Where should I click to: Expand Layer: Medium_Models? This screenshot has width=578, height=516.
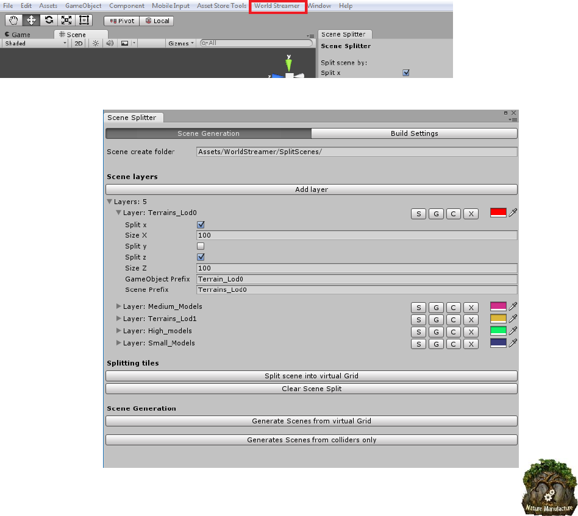[118, 306]
